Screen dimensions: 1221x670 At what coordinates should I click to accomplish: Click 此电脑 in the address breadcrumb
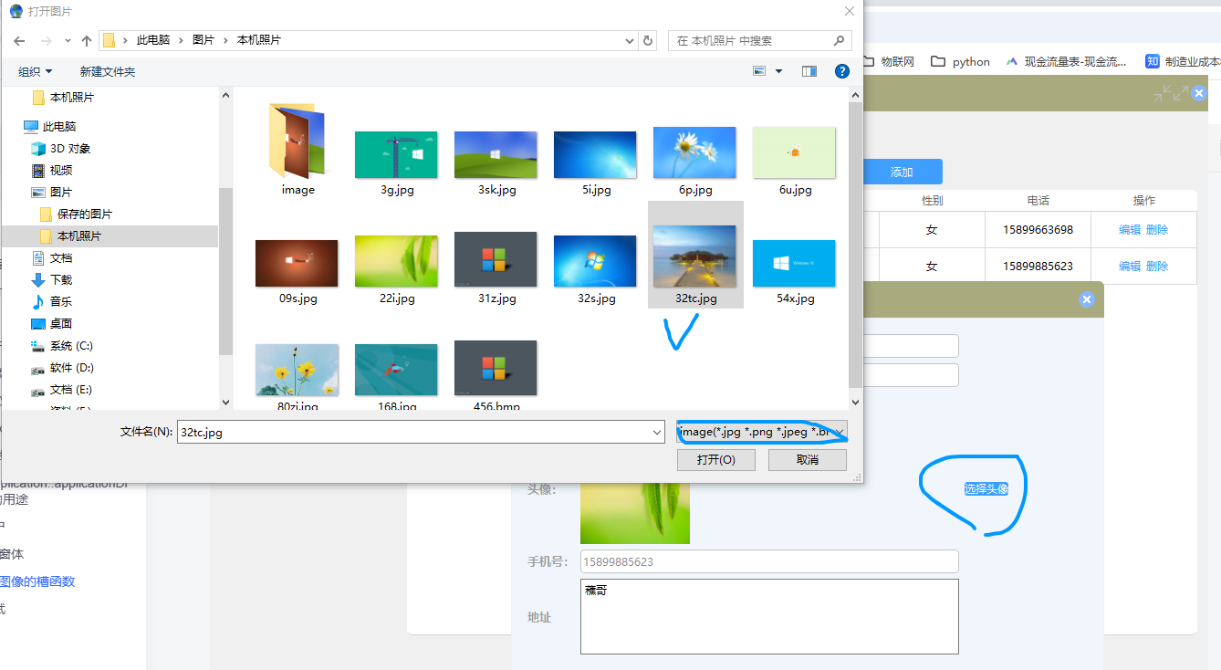[x=153, y=41]
